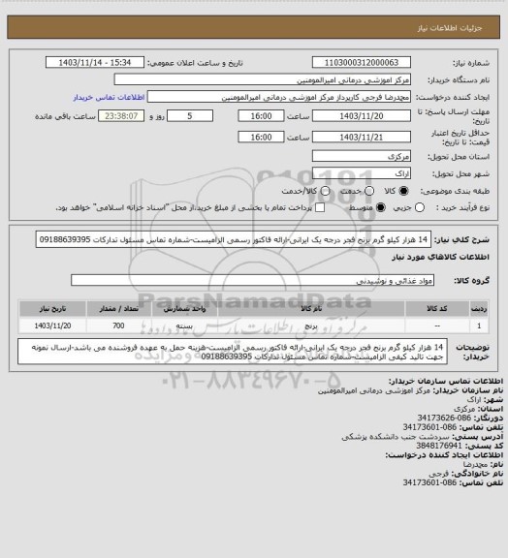Click the برنج cell in the goods table
Image resolution: width=508 pixels, height=558 pixels.
pyautogui.click(x=311, y=325)
